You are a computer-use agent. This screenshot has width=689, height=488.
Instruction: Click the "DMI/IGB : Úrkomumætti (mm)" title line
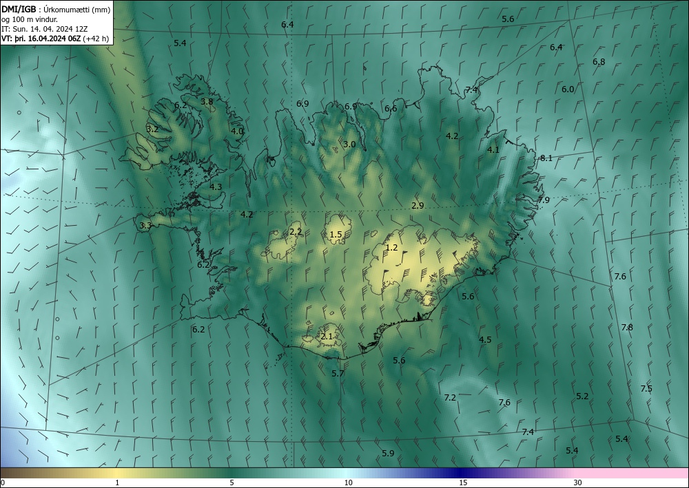(x=56, y=10)
